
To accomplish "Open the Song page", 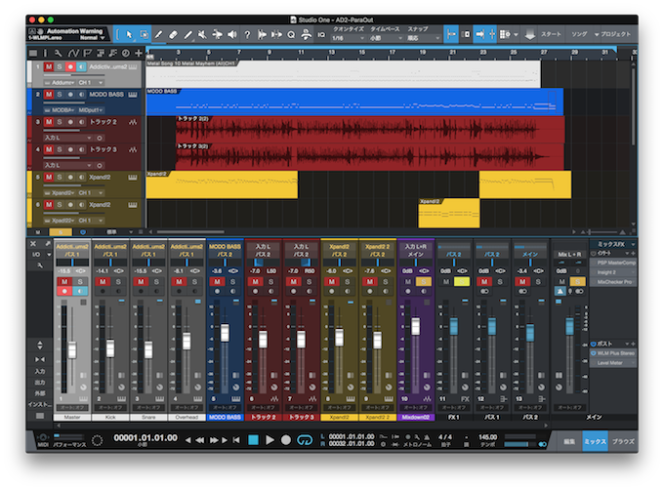I will (x=579, y=34).
